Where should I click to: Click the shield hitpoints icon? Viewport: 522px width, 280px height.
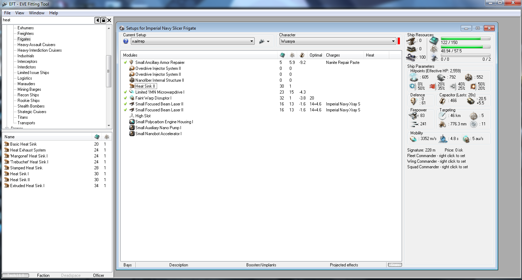(414, 77)
